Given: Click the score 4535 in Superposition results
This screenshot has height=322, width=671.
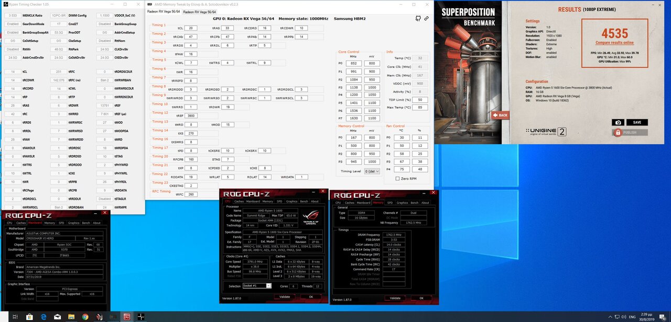Looking at the screenshot, I should coord(615,34).
